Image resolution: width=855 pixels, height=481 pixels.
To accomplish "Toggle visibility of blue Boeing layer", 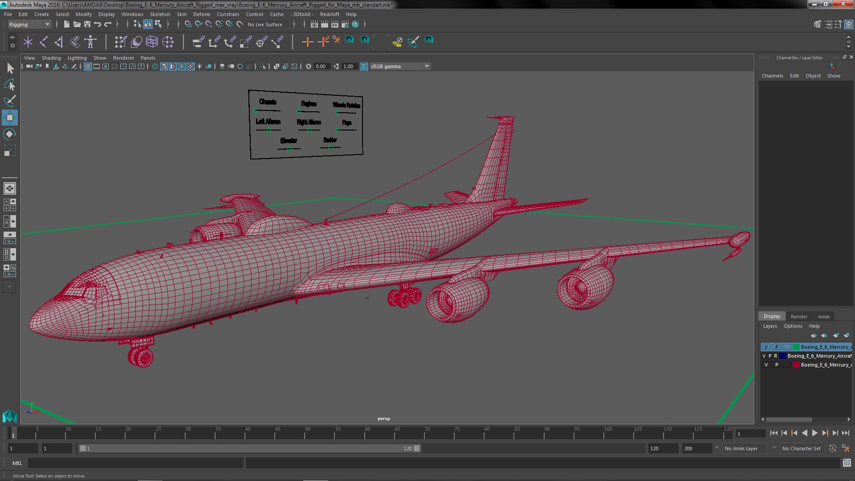I will [x=764, y=356].
